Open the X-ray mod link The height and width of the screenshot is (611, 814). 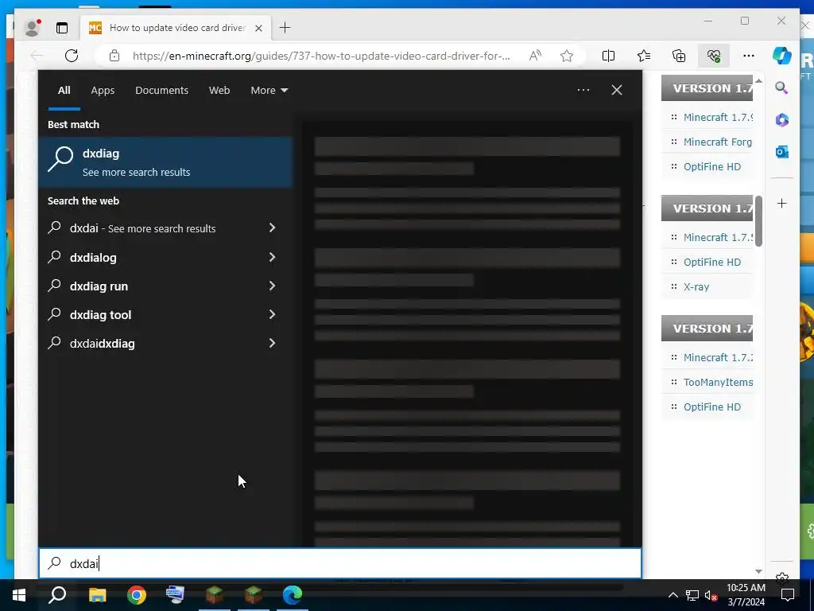(696, 286)
